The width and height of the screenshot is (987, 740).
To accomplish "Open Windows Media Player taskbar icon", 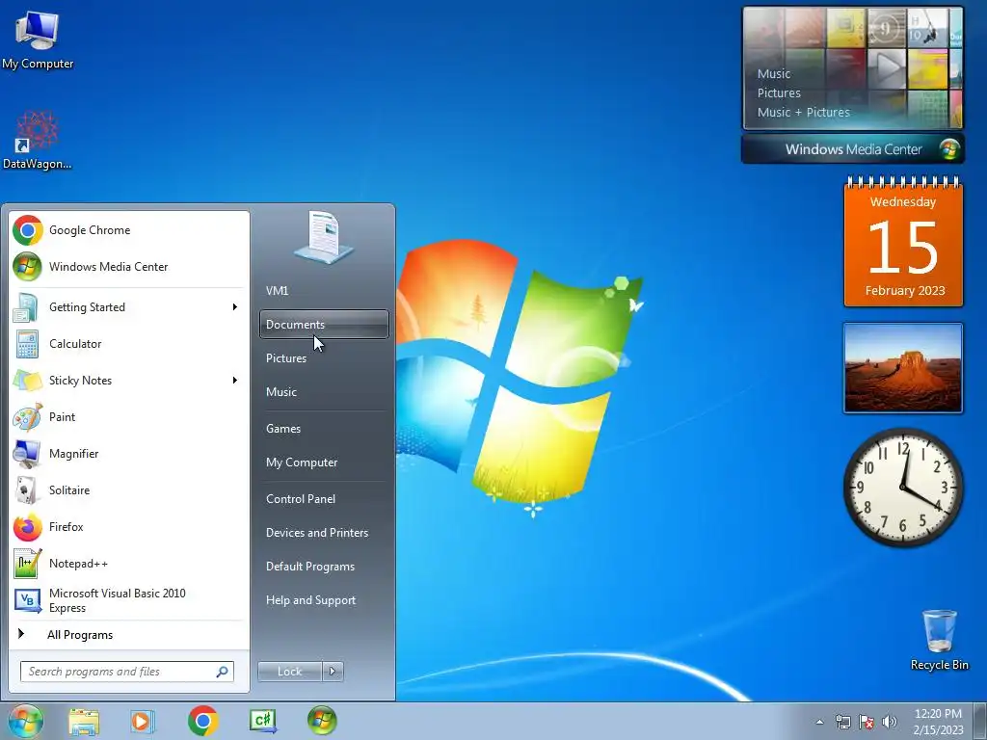I will pyautogui.click(x=143, y=721).
